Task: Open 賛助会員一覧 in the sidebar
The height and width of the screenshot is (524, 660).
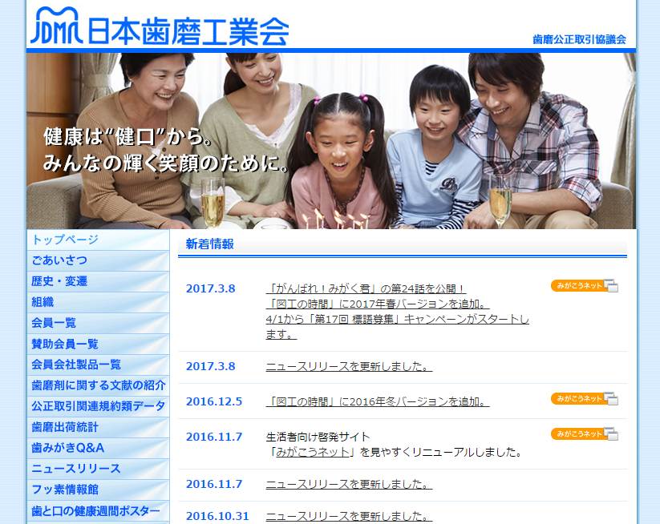Action: [x=98, y=344]
